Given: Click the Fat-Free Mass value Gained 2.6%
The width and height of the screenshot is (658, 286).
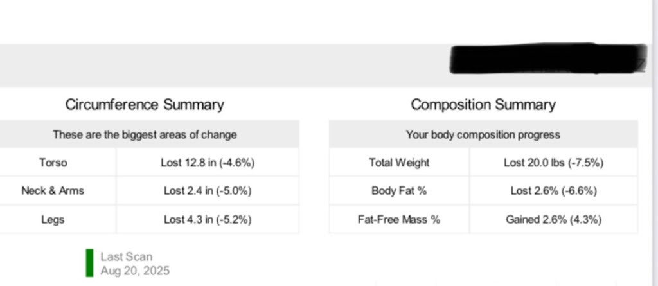Looking at the screenshot, I should [553, 219].
